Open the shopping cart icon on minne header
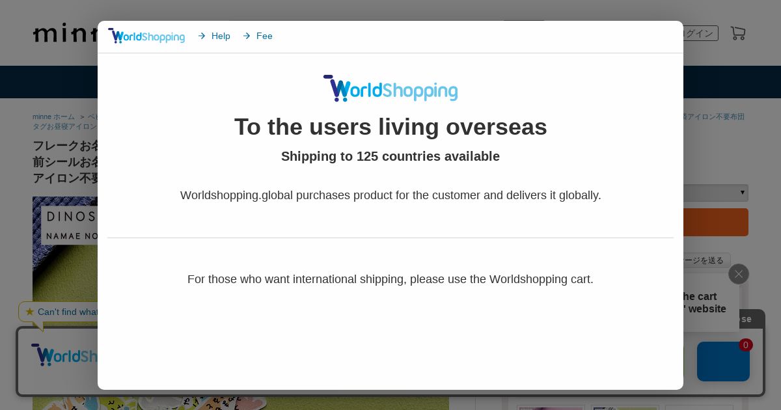This screenshot has width=781, height=410. tap(738, 33)
